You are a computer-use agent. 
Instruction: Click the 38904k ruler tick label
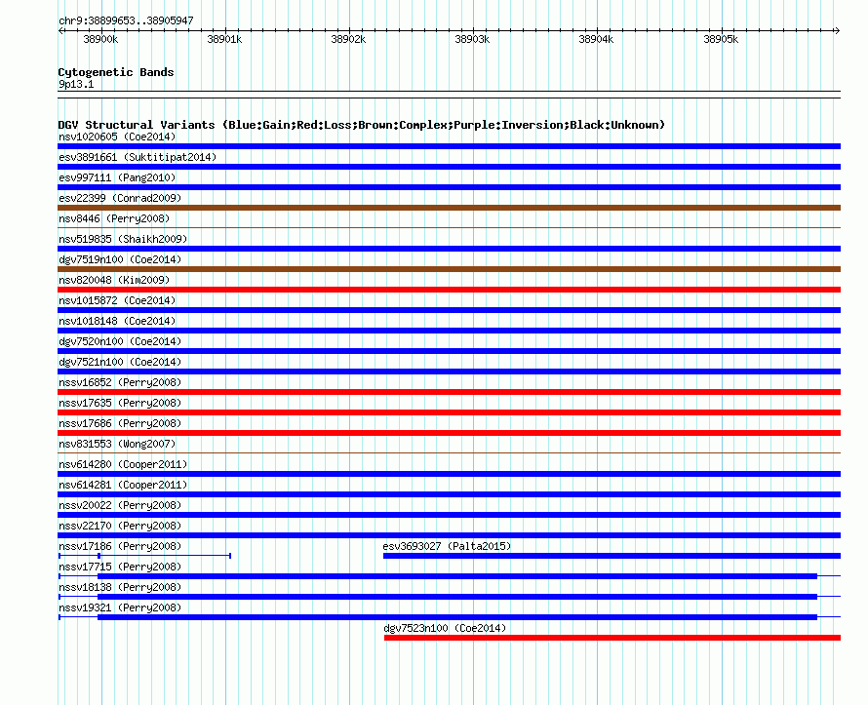596,39
